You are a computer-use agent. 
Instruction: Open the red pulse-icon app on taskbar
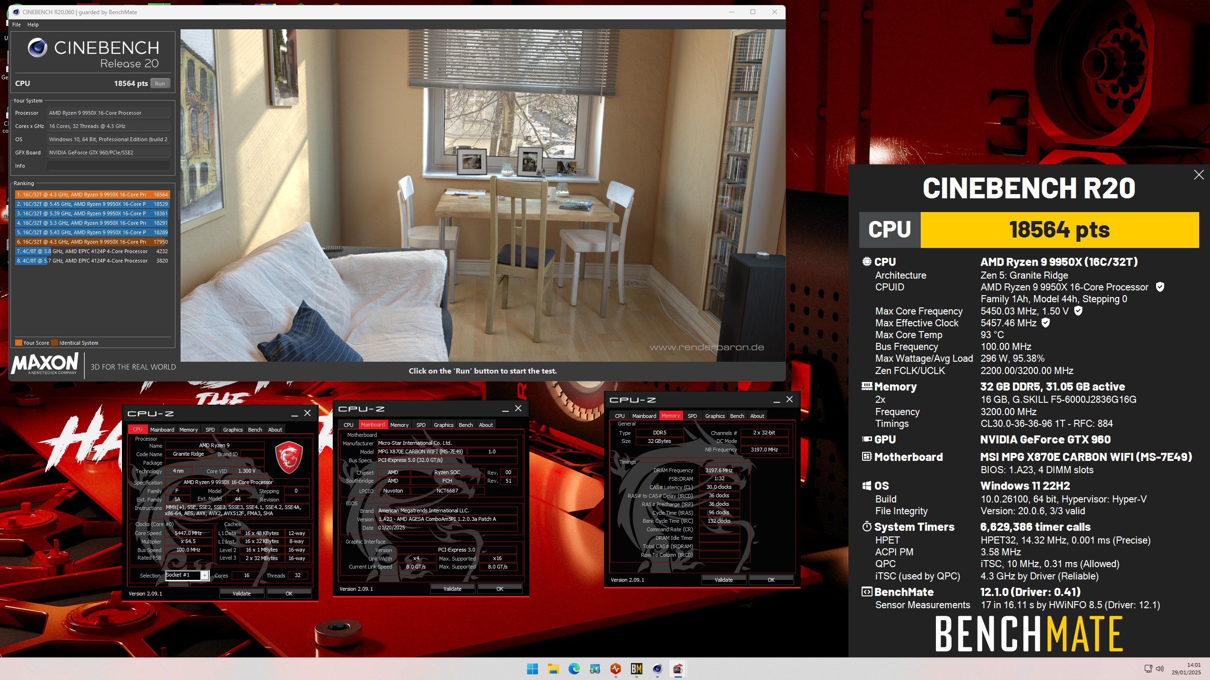coord(615,669)
